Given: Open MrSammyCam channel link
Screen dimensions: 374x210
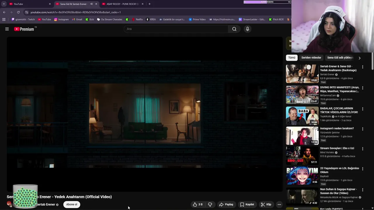Looking at the screenshot, I should pos(328,95).
